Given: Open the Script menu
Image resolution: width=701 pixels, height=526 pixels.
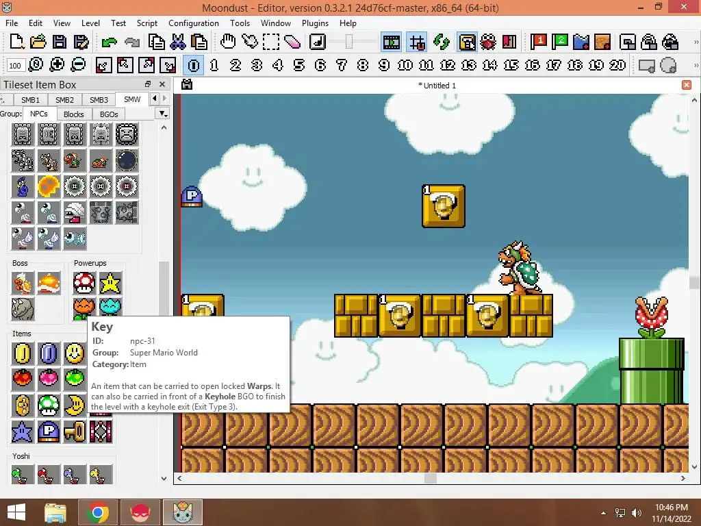Looking at the screenshot, I should tap(146, 23).
